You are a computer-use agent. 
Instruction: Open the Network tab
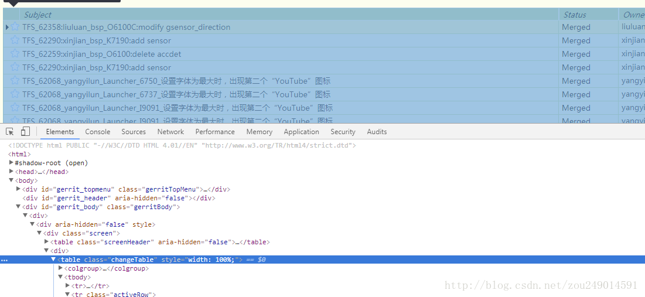point(170,132)
